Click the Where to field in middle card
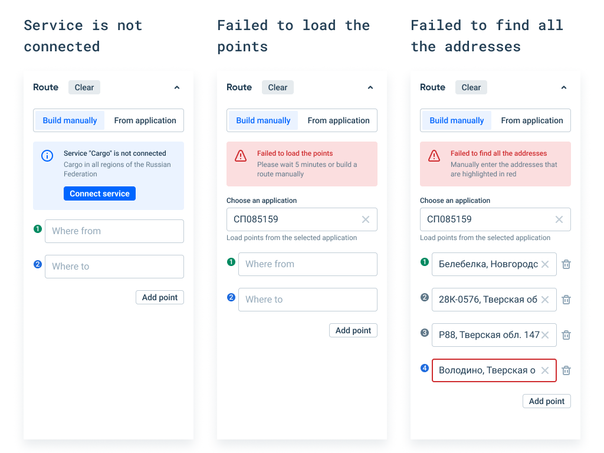 (x=308, y=300)
